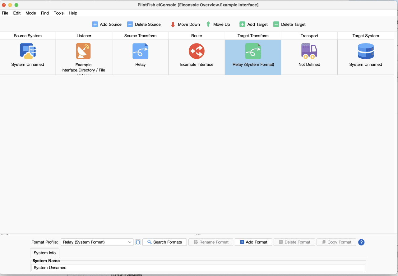The height and width of the screenshot is (276, 398).
Task: Click Move Up green arrow button
Action: (x=218, y=24)
